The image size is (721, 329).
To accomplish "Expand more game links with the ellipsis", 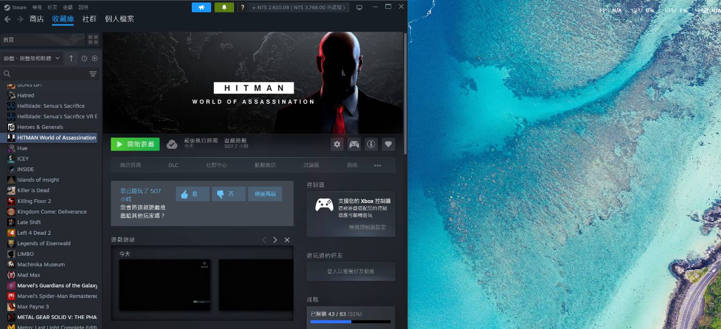I will tap(377, 165).
